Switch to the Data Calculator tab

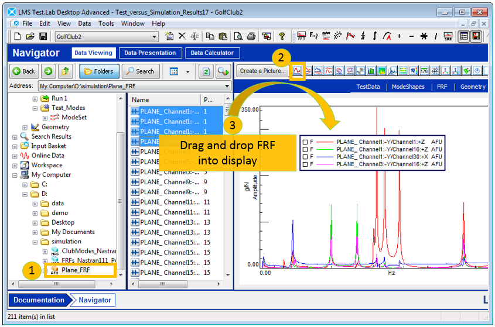click(212, 53)
